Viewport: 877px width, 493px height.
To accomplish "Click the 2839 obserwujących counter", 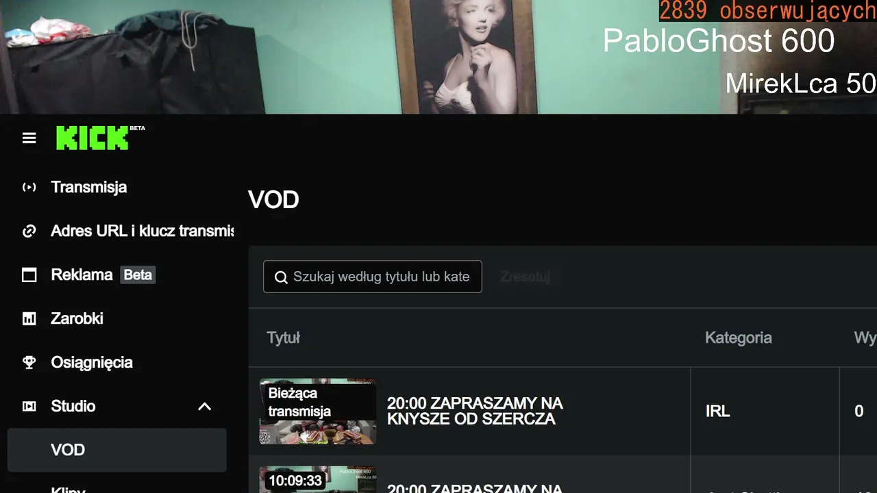I will [767, 11].
